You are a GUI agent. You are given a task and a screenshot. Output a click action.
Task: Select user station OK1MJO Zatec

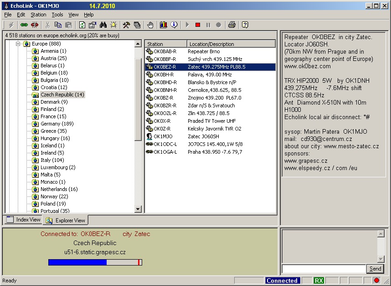coord(210,136)
